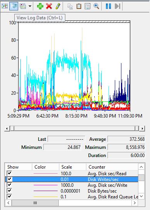Image resolution: width=150 pixels, height=210 pixels.
Task: Click the Freeze Display pause button
Action: [108, 6]
